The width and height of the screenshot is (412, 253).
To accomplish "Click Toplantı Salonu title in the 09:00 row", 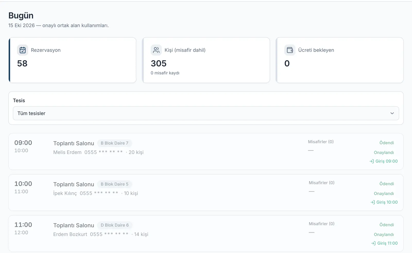I will [x=74, y=143].
